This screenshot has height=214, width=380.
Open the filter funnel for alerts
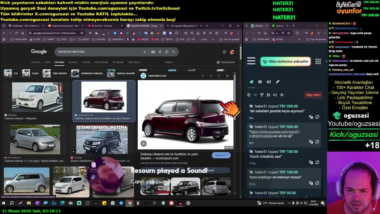[x=262, y=95]
